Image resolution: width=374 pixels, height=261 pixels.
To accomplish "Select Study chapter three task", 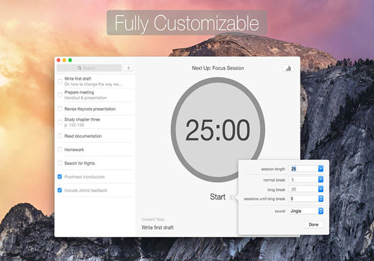I will (82, 119).
